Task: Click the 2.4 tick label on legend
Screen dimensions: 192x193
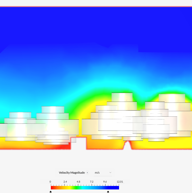Action: tap(65, 182)
